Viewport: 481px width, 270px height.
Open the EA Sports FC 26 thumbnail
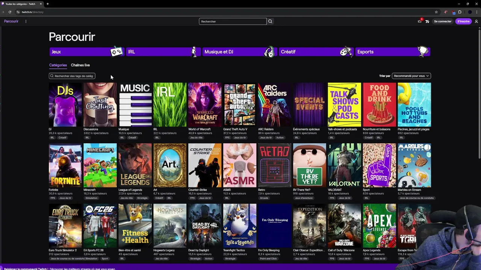click(x=100, y=226)
